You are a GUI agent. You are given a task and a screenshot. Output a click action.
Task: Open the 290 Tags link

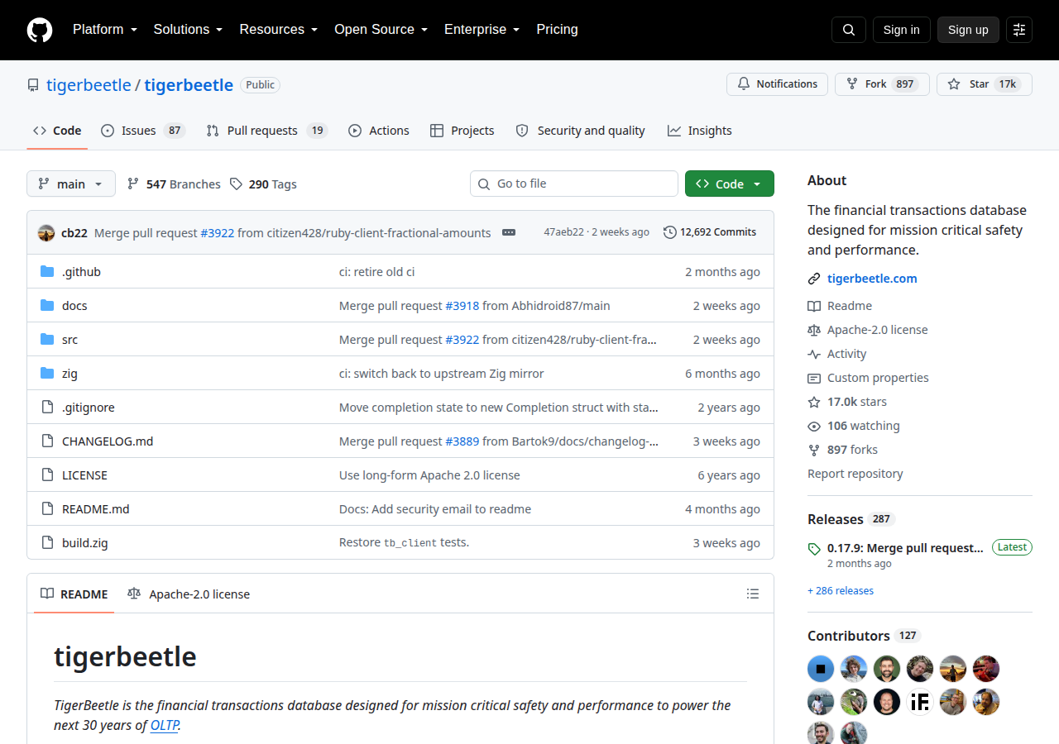point(263,184)
